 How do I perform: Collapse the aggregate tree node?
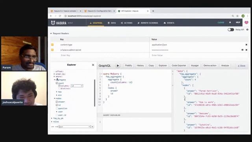[x=54, y=80]
